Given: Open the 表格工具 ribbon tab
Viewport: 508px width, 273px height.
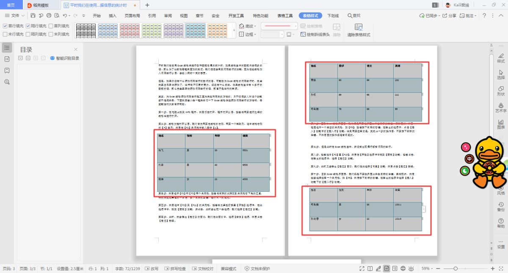Looking at the screenshot, I should point(285,16).
